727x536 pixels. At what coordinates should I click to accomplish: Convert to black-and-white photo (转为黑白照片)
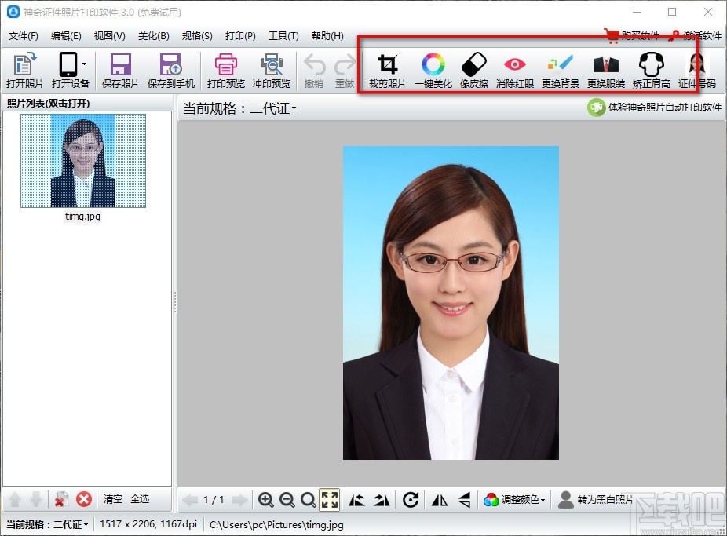pyautogui.click(x=596, y=500)
